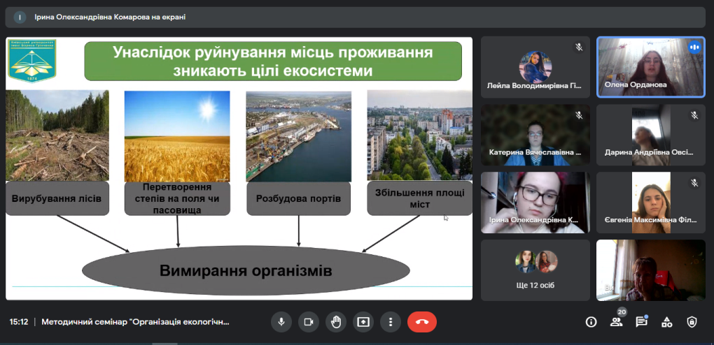
Task: Click the present screen icon
Action: click(x=363, y=322)
